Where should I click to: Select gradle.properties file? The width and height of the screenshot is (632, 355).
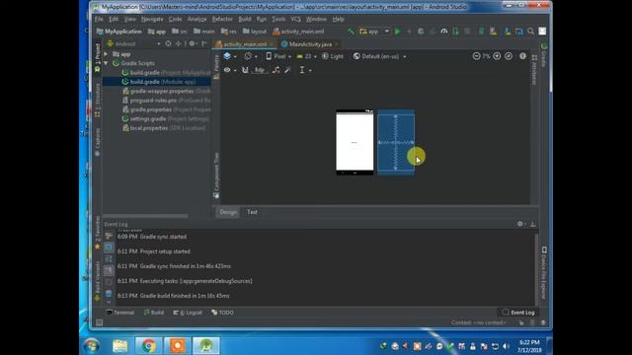tap(166, 109)
